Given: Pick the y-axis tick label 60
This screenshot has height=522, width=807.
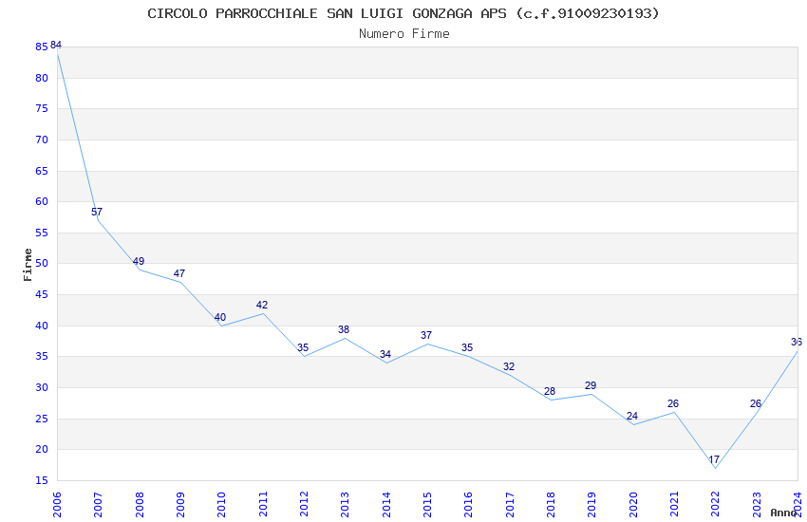Looking at the screenshot, I should tap(42, 201).
